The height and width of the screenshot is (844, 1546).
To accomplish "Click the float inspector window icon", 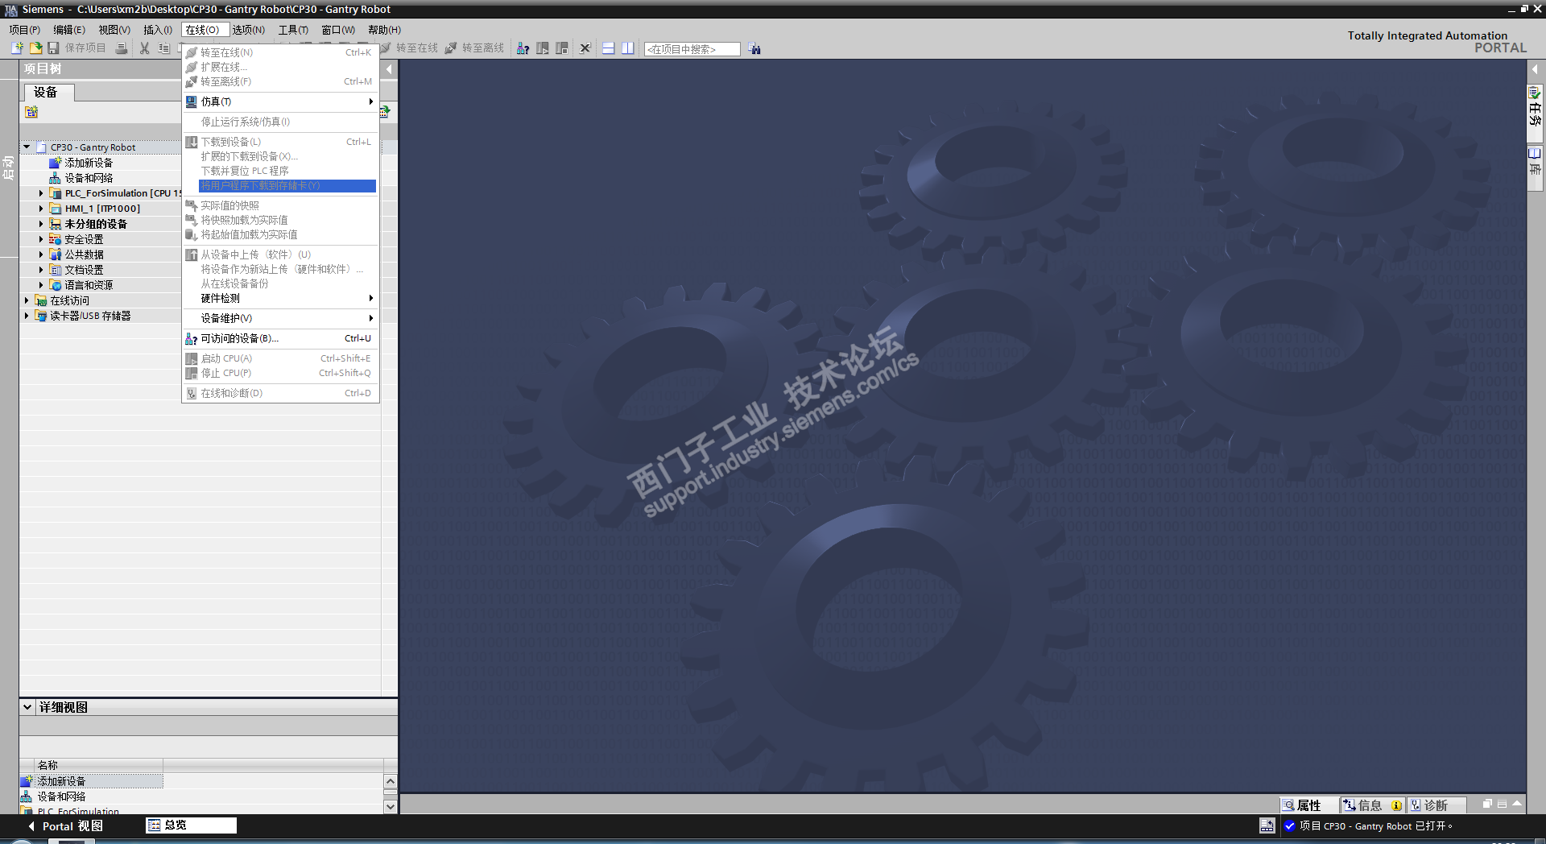I will [1487, 804].
